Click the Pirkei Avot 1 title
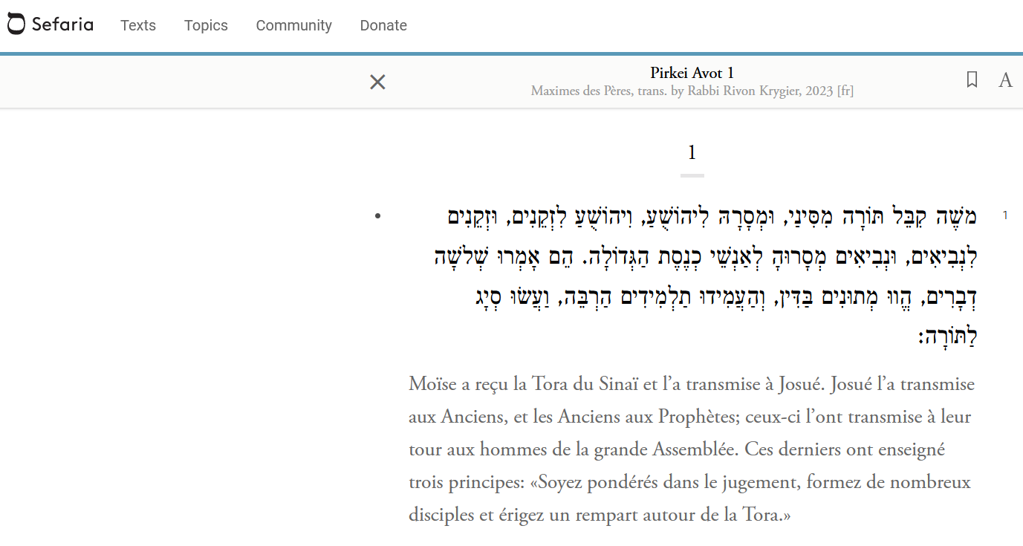Screen dimensions: 1023x546 click(692, 73)
